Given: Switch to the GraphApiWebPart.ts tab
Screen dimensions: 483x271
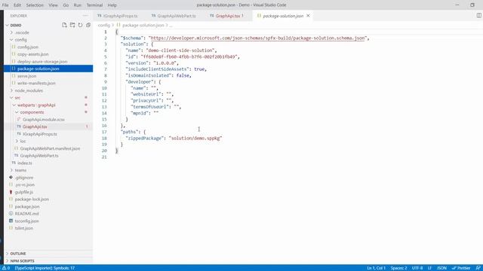Looking at the screenshot, I should coord(174,16).
